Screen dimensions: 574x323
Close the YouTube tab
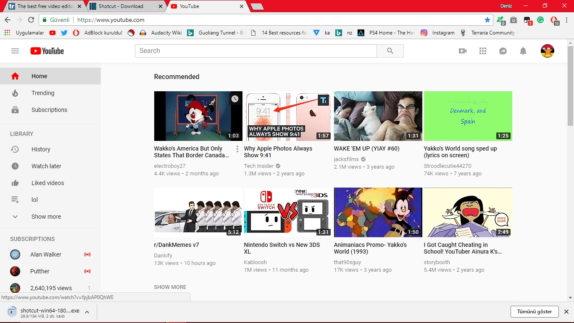tap(241, 6)
